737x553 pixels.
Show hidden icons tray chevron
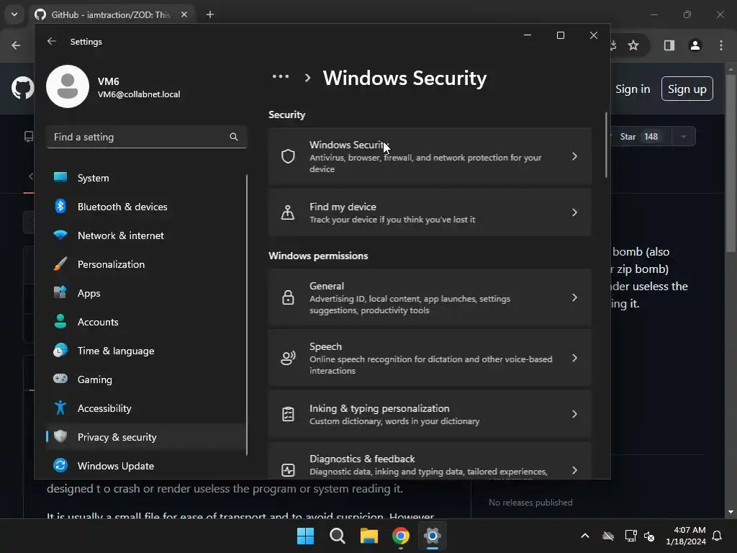pos(585,536)
